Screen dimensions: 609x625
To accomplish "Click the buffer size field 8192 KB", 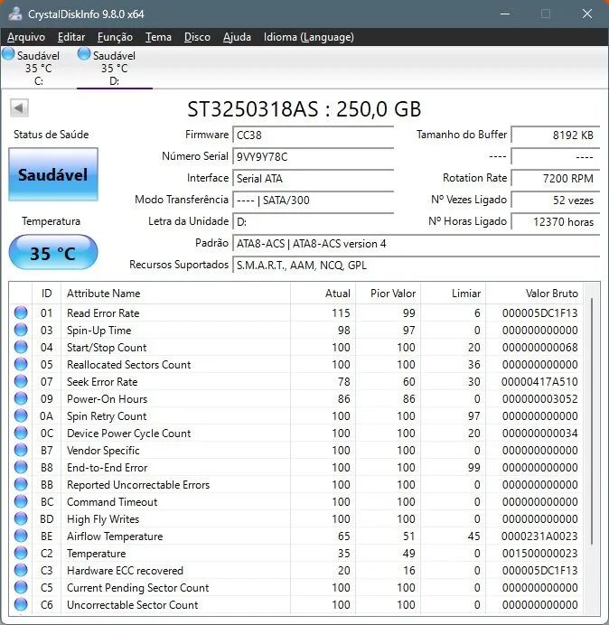I will [556, 135].
